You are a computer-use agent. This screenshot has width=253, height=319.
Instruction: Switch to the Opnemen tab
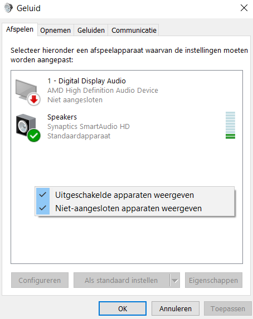(x=56, y=31)
